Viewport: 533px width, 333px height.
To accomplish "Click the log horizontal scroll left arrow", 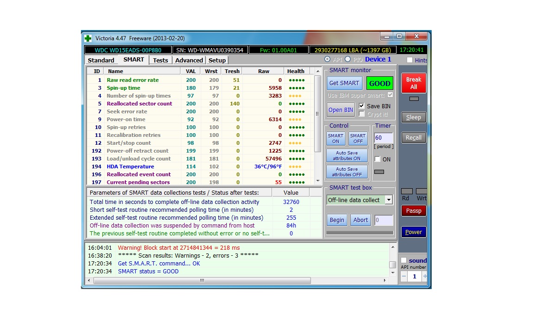I will point(89,281).
